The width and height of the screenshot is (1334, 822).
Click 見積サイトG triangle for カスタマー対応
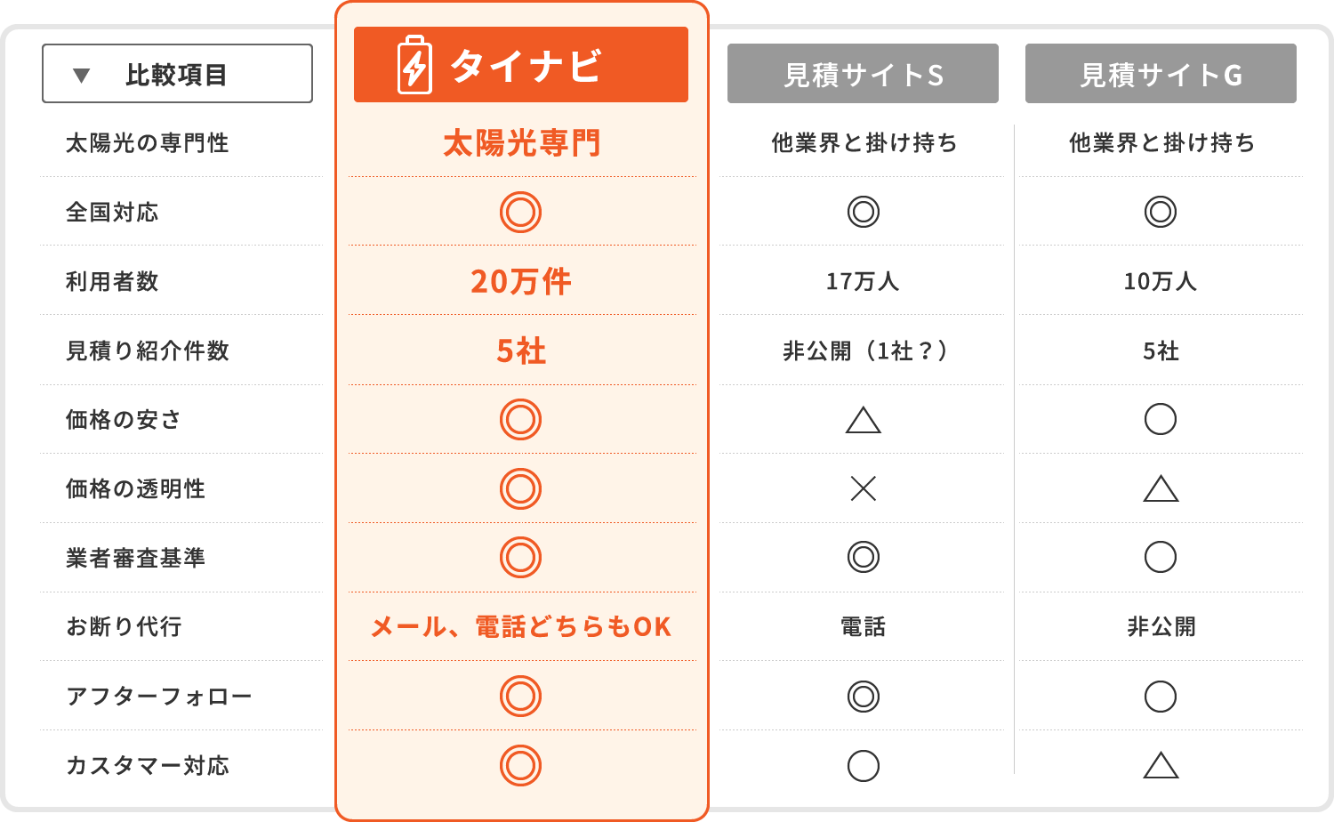coord(1161,765)
